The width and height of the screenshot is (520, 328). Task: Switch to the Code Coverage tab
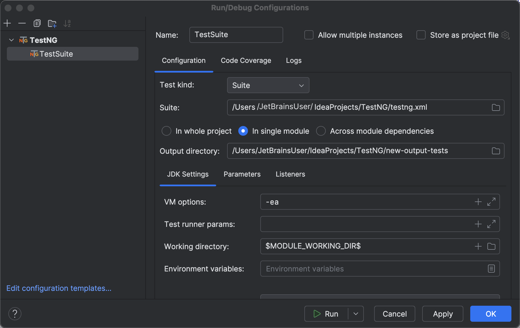(246, 60)
